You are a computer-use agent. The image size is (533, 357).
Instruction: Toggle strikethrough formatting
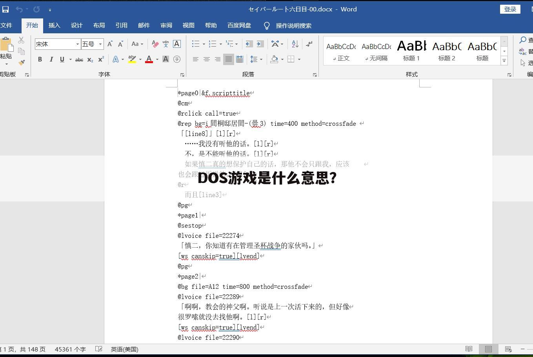(x=79, y=60)
